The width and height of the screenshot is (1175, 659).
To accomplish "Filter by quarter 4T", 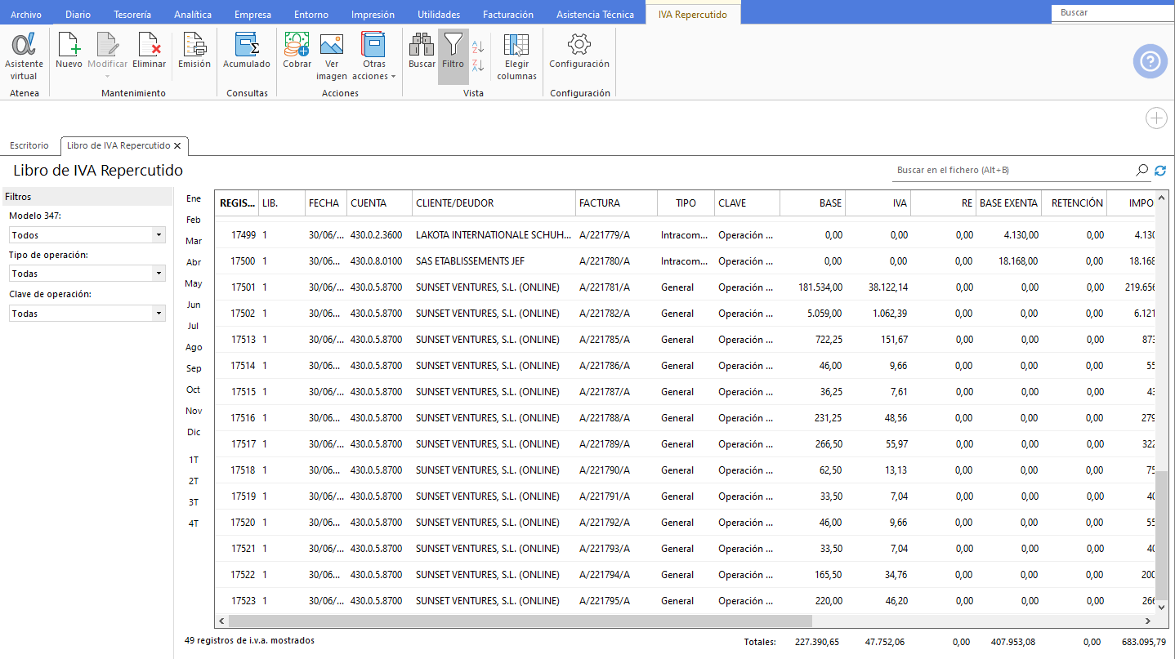I will (194, 523).
